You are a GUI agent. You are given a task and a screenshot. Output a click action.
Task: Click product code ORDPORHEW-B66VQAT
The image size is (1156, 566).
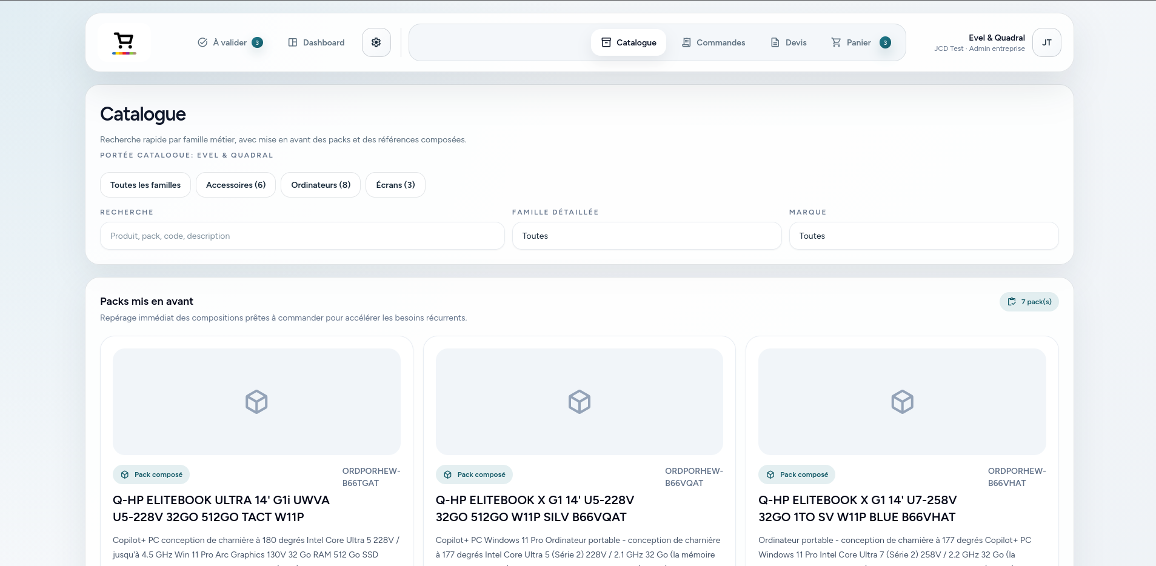click(x=694, y=477)
